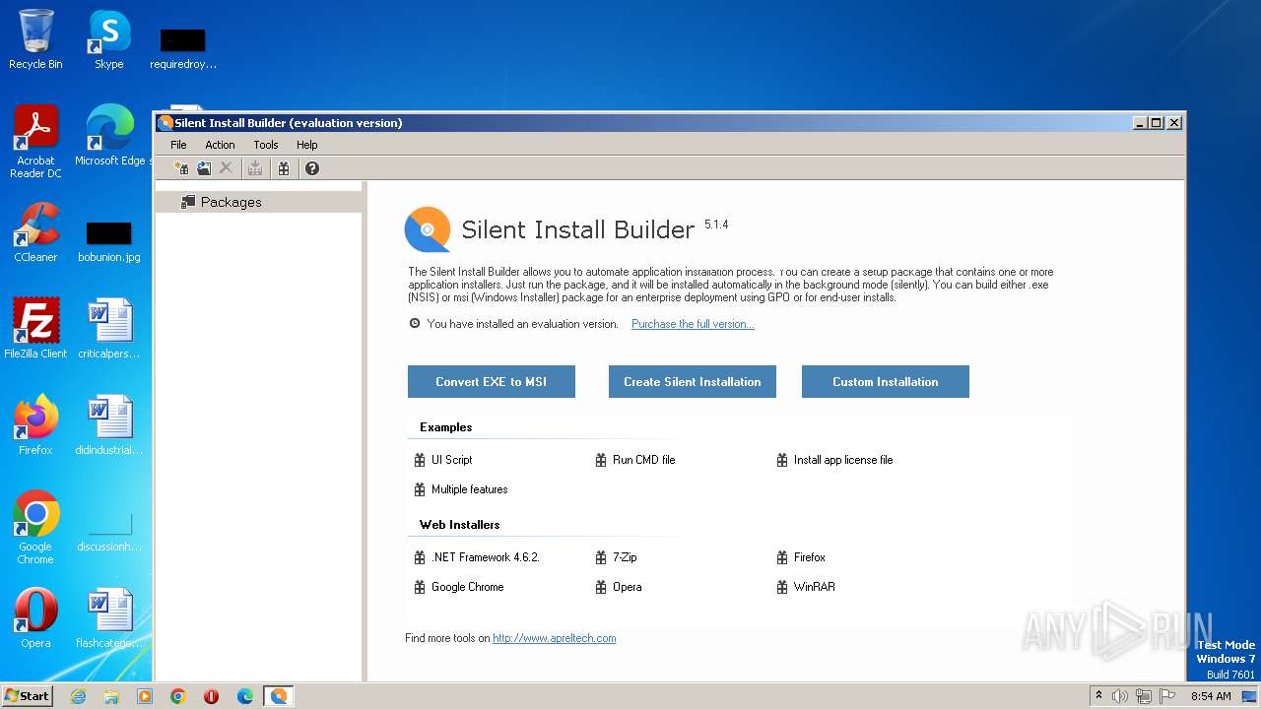Click the Chrome taskbar icon
1261x709 pixels.
coord(178,696)
